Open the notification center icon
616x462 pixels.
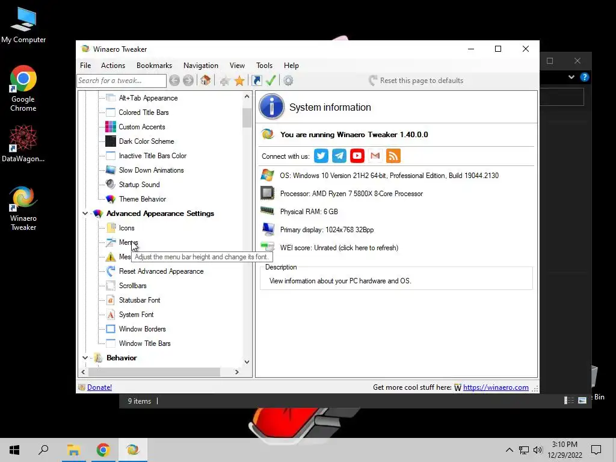[596, 450]
